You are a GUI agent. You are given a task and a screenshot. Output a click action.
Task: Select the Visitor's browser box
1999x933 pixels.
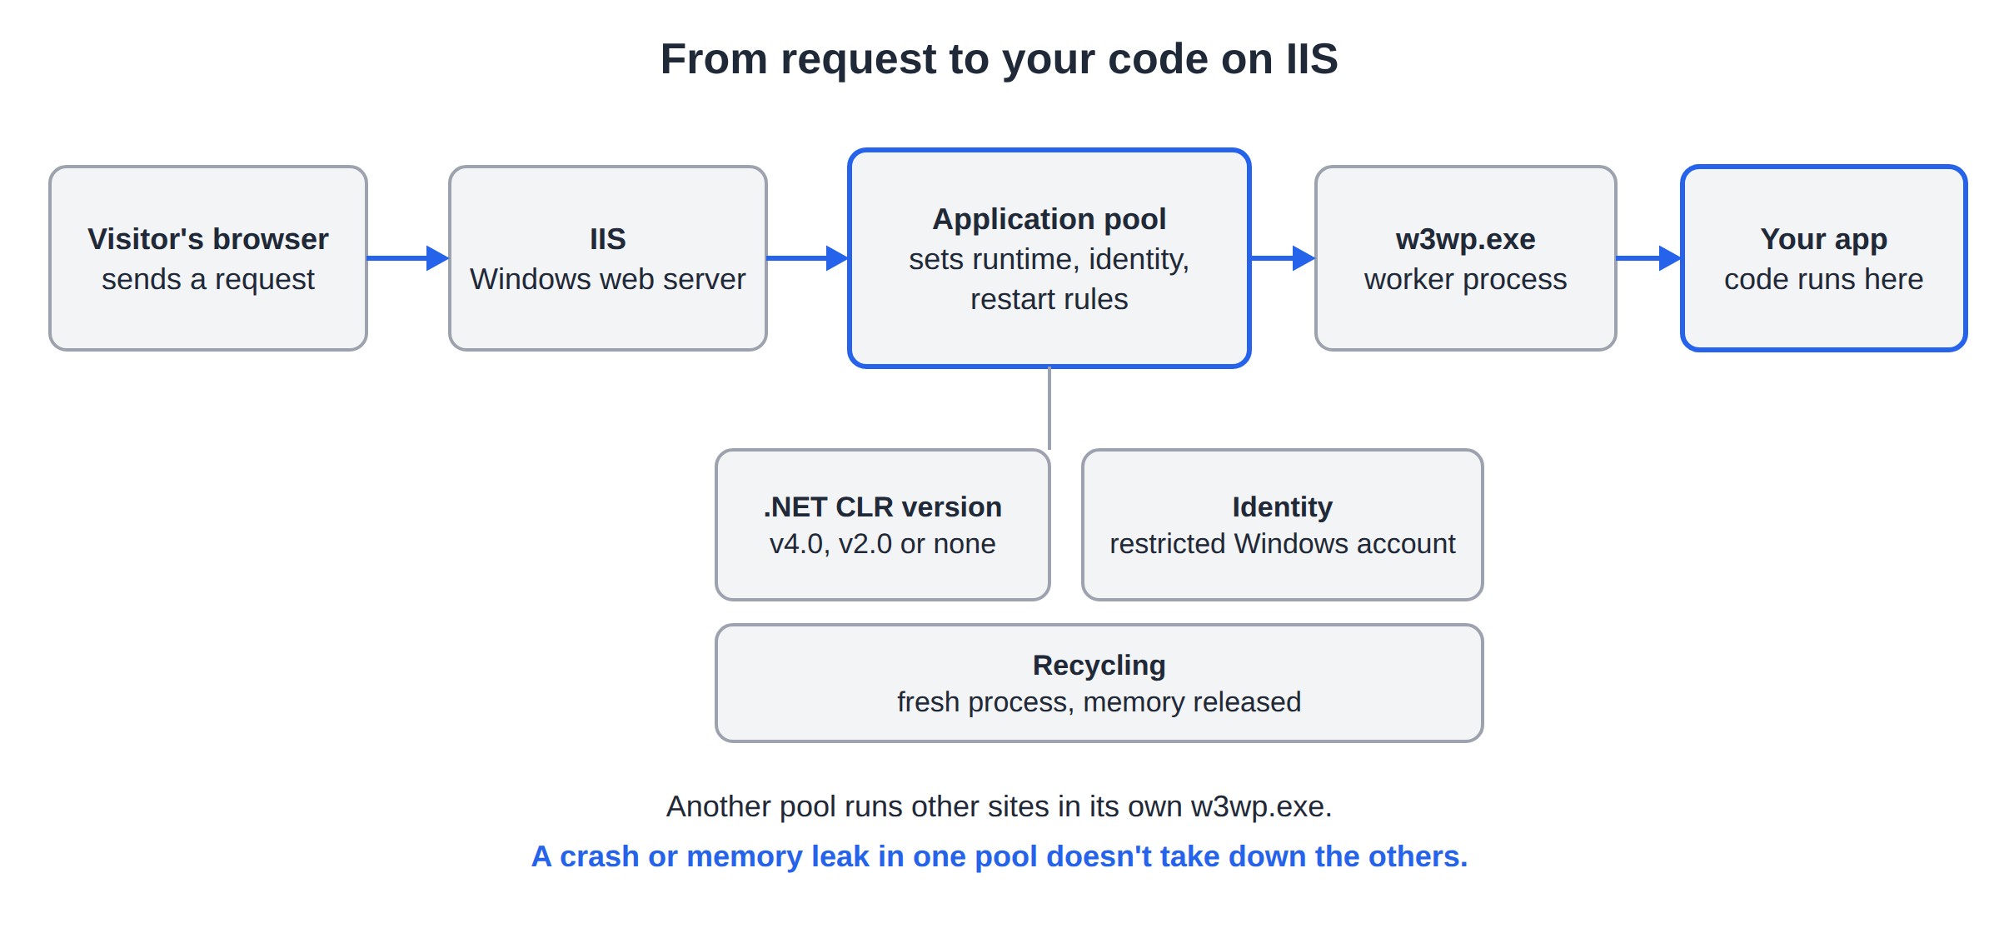tap(208, 258)
